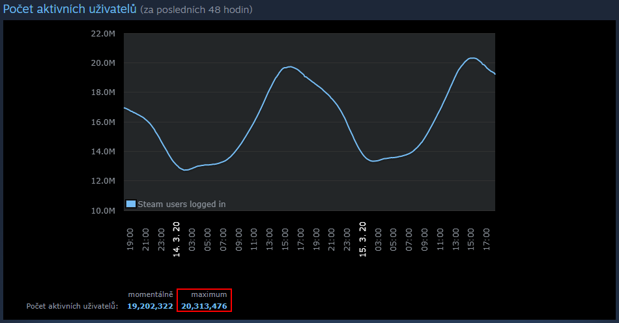This screenshot has height=323, width=619.
Task: Click the '14. 3. 20' date marker
Action: tap(176, 239)
